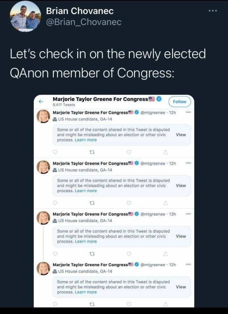This screenshot has width=228, height=314.
Task: Click the share icon under the second tweet
Action: (166, 203)
